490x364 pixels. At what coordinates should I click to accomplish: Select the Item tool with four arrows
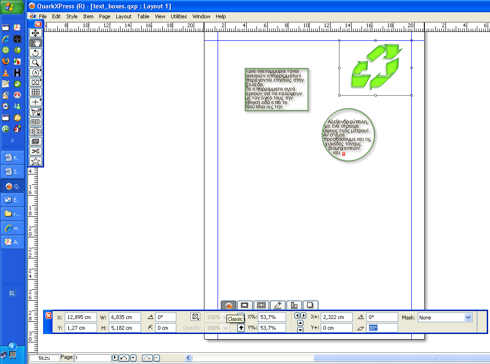[x=35, y=33]
